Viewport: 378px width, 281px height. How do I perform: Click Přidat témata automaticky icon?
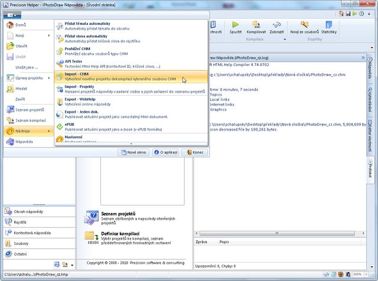click(x=60, y=26)
